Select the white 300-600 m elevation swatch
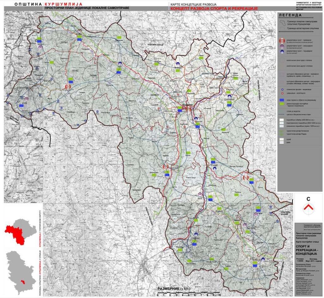 [282, 120]
